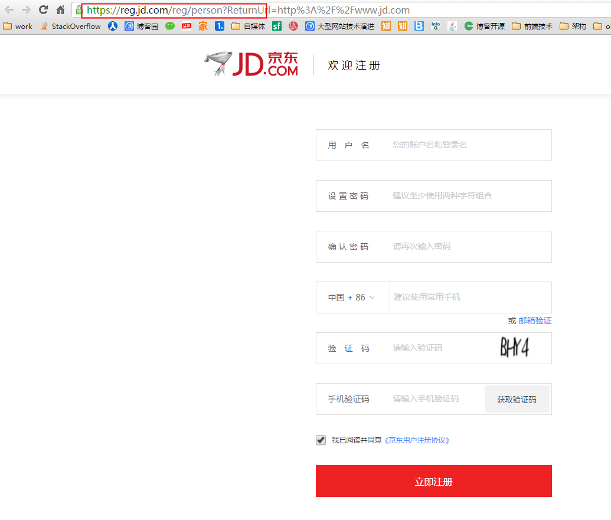This screenshot has height=520, width=611.
Task: Open the 中国 +86 country code dropdown
Action: point(352,297)
